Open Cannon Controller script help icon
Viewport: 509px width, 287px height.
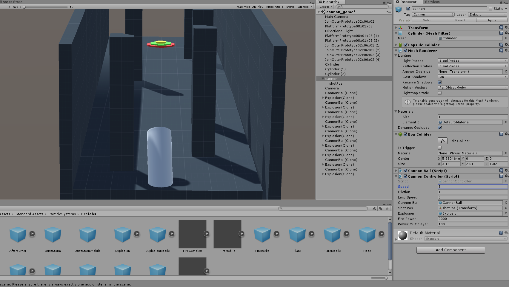point(501,176)
